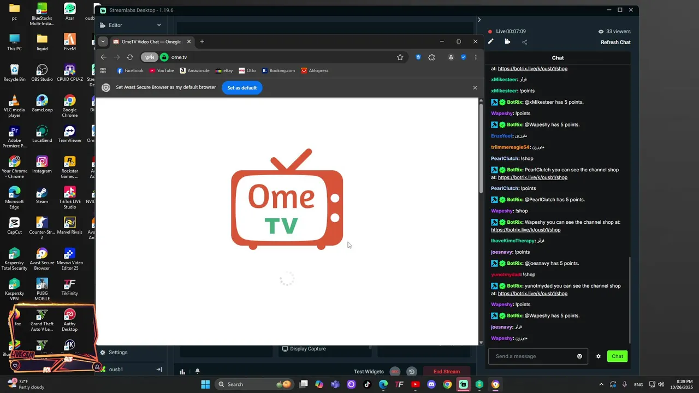The width and height of the screenshot is (699, 393).
Task: Open the browser apps grid icon
Action: 103,70
